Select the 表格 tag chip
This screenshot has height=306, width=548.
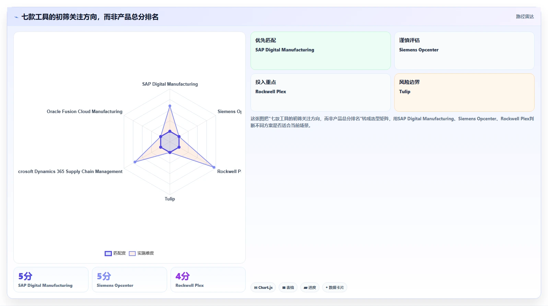click(288, 287)
